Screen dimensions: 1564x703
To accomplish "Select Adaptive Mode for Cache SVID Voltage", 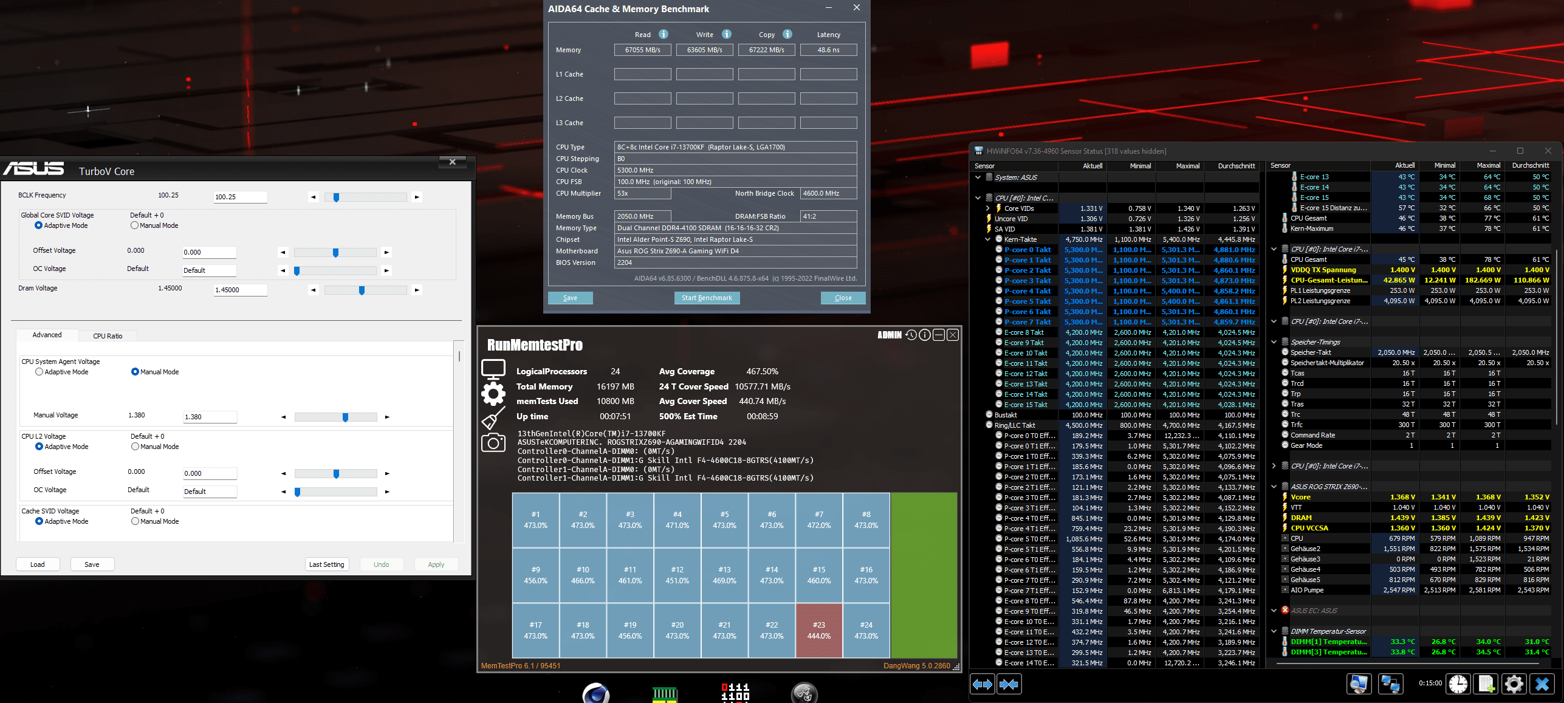I will 39,521.
